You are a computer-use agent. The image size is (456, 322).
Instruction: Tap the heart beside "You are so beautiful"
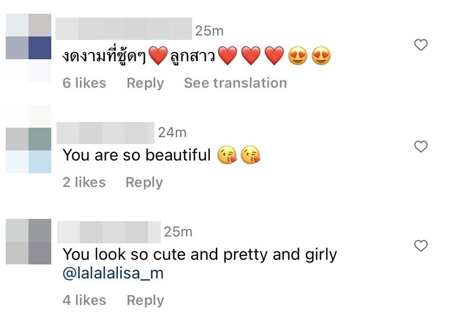click(x=421, y=147)
